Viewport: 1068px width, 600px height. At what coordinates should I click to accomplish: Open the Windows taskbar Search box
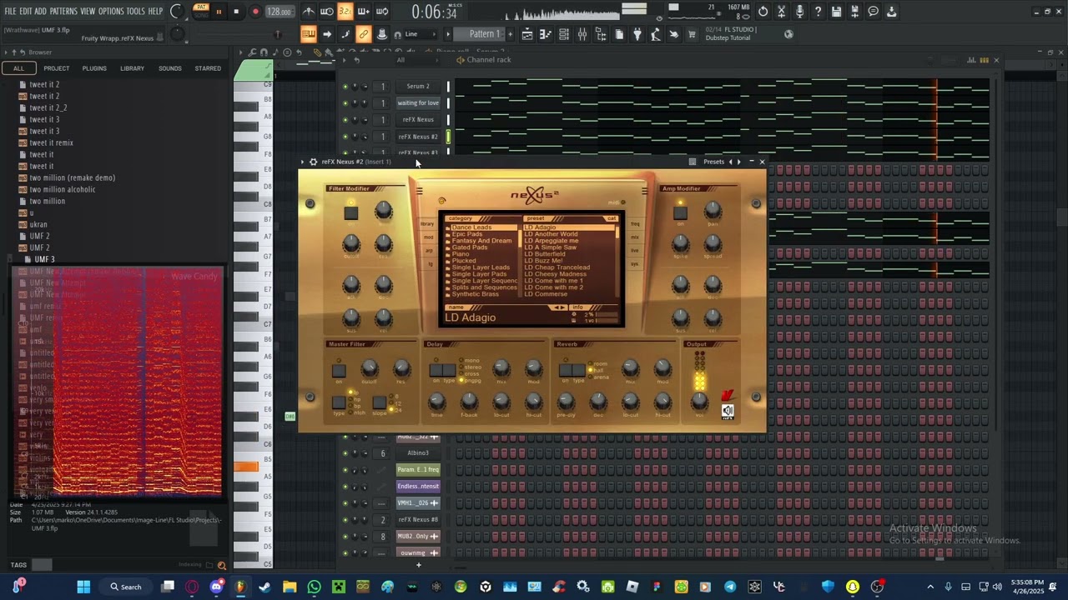[x=126, y=587]
